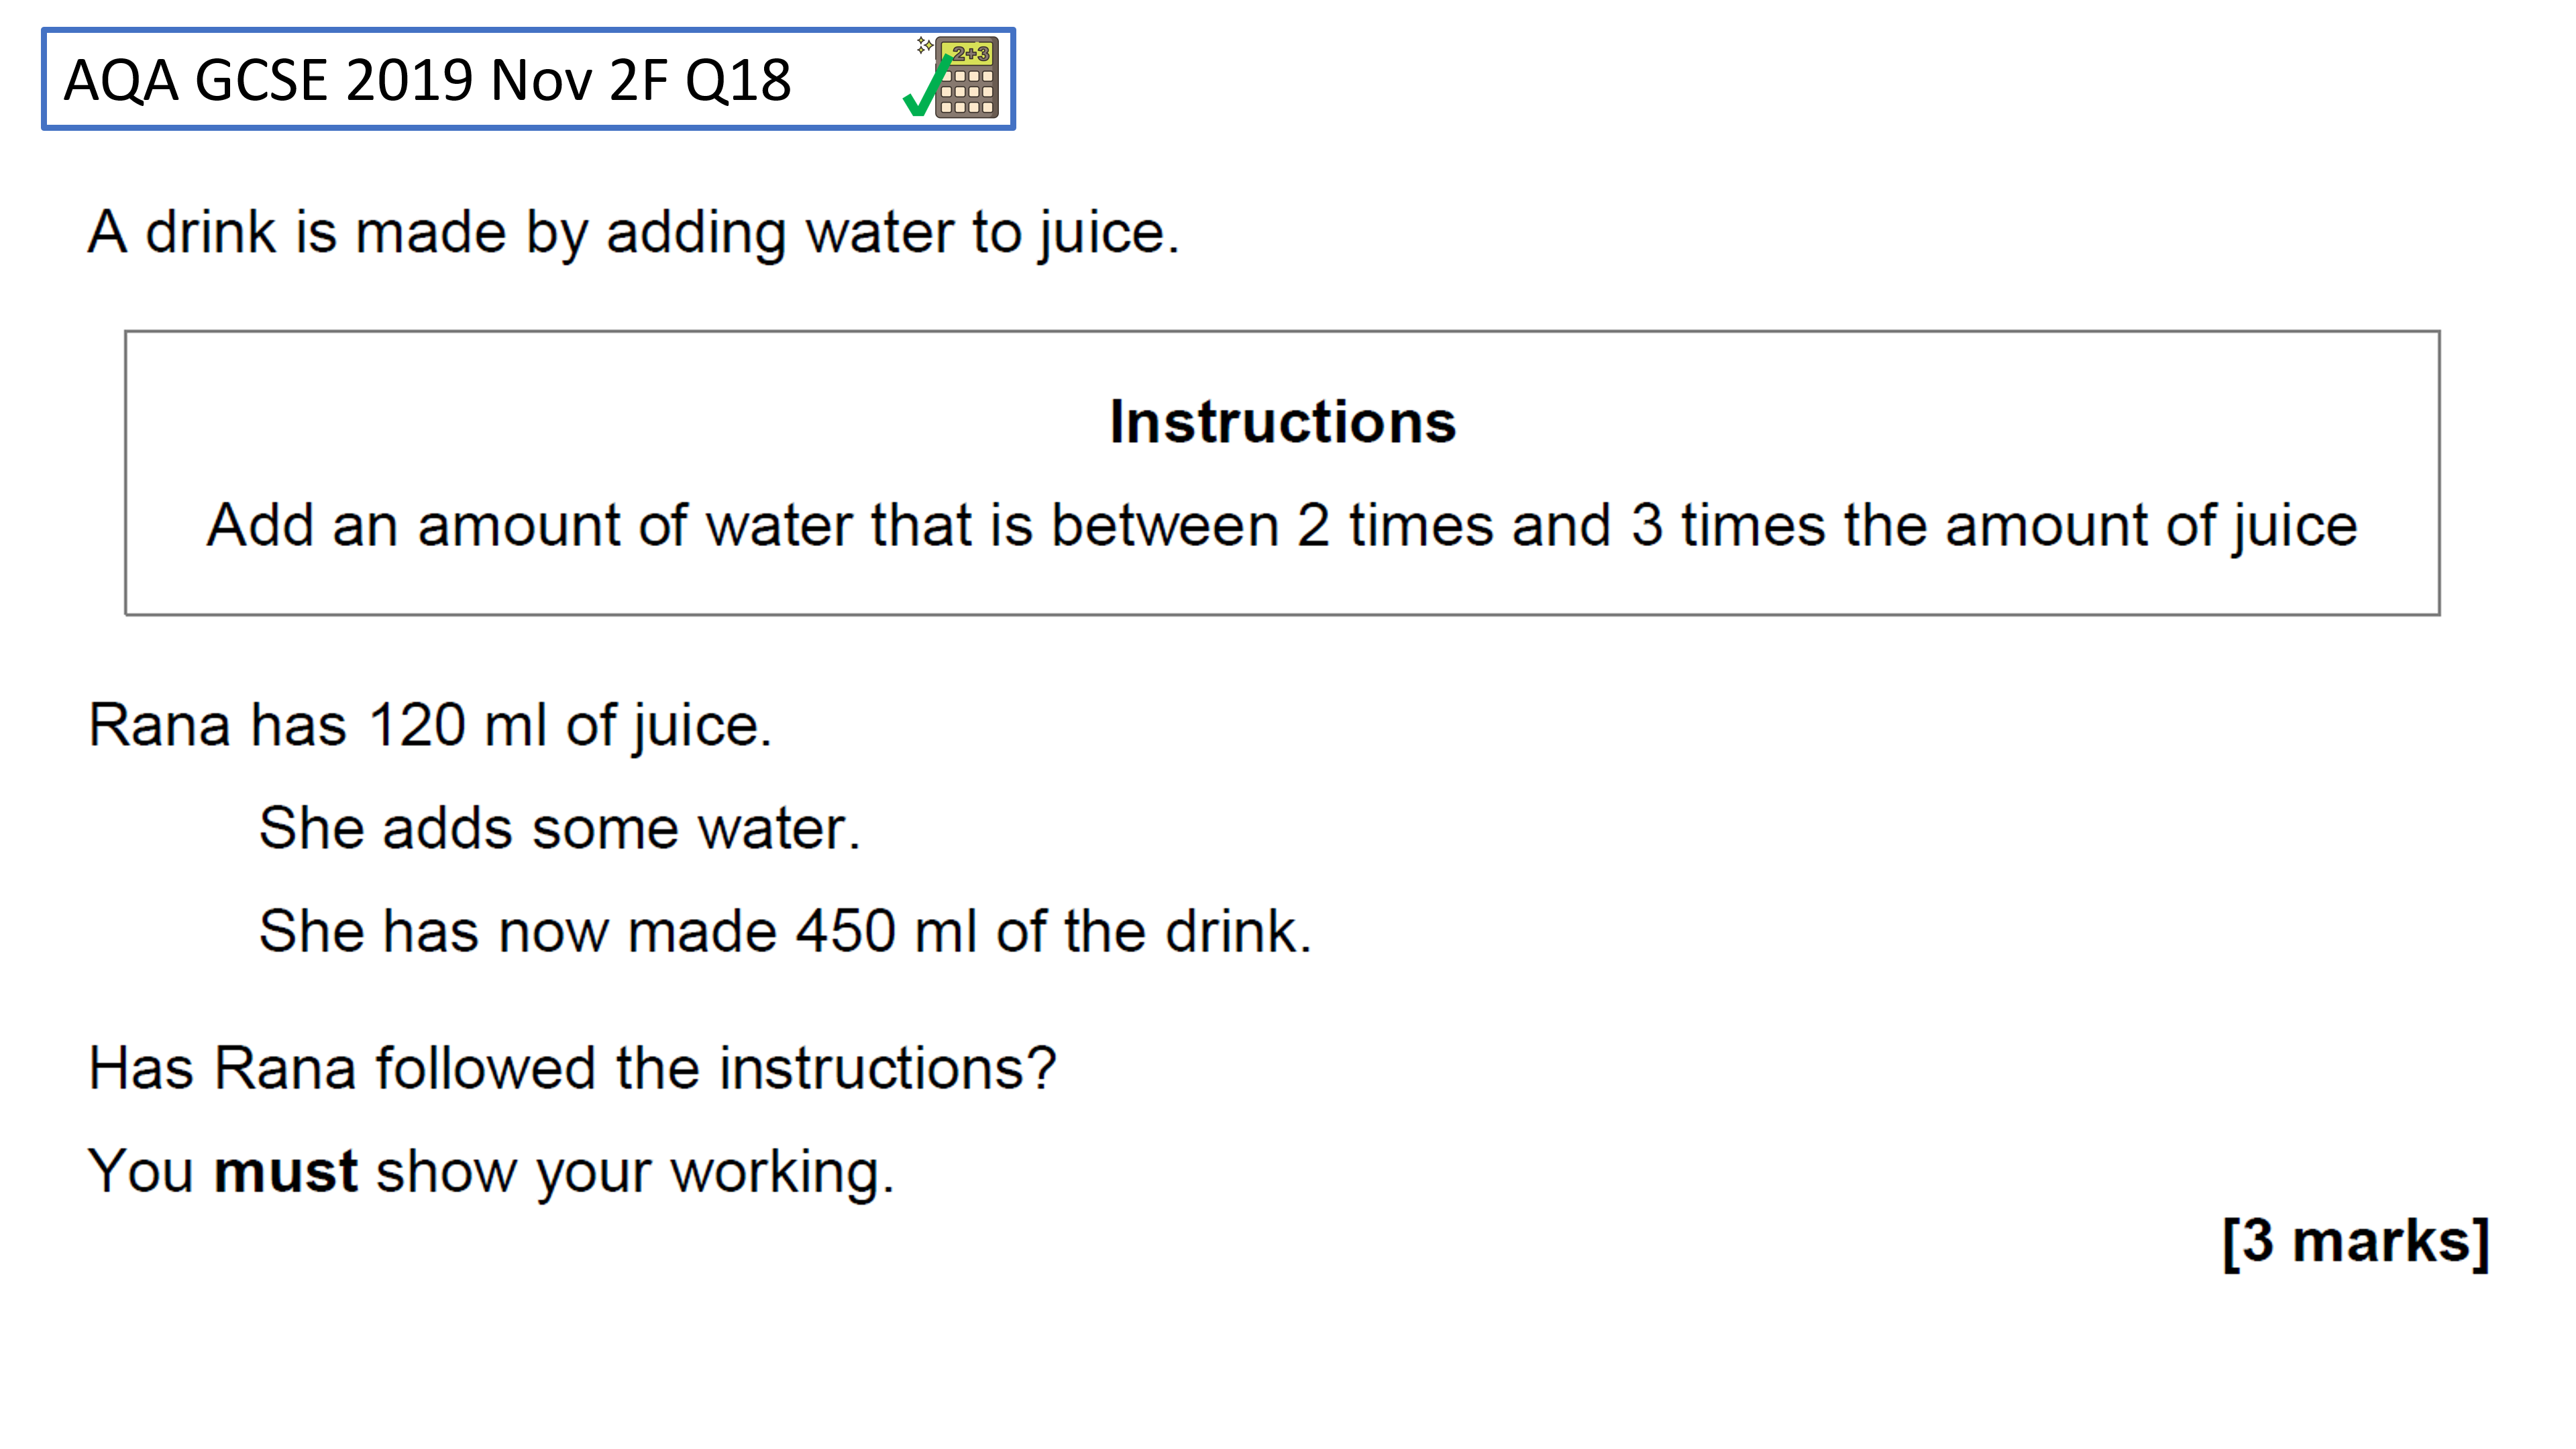Click the 'Q18' text in the title box

click(738, 81)
